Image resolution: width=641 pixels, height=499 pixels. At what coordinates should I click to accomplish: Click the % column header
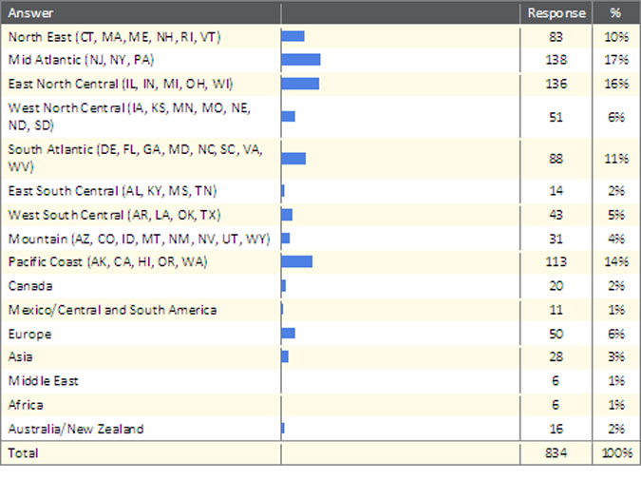(616, 13)
